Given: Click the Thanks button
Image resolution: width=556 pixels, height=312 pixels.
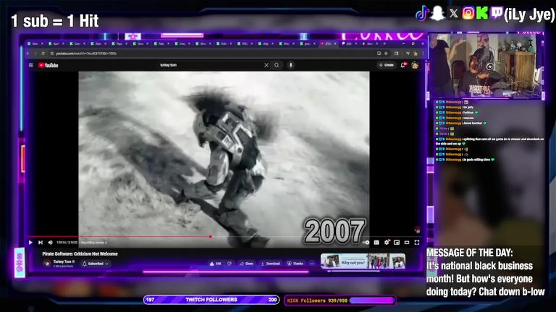Looking at the screenshot, I should 295,263.
